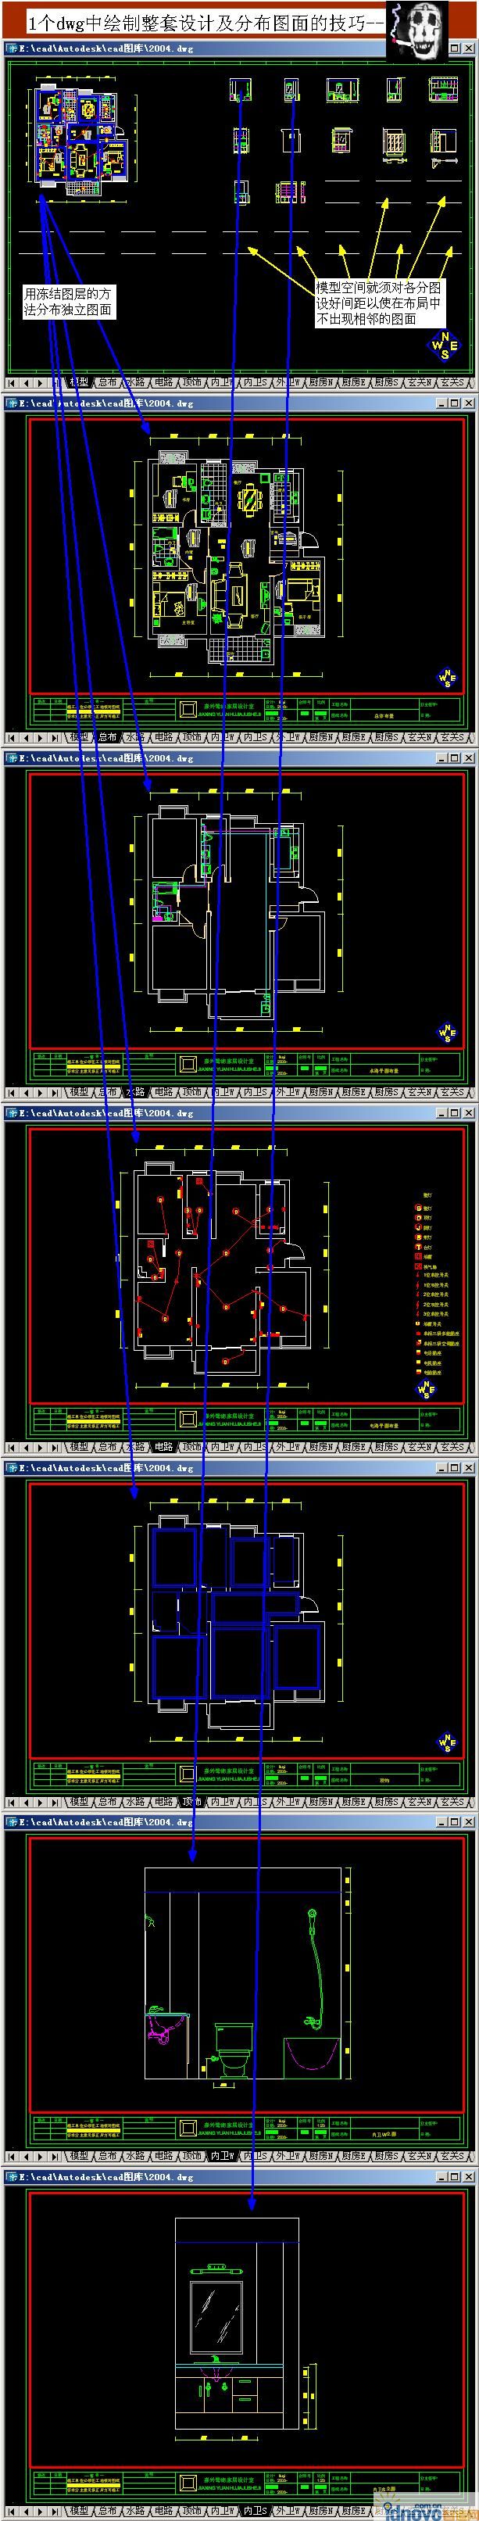Click last-tab arrow in bottom mirror elevation window
The width and height of the screenshot is (479, 2521).
(x=55, y=2510)
